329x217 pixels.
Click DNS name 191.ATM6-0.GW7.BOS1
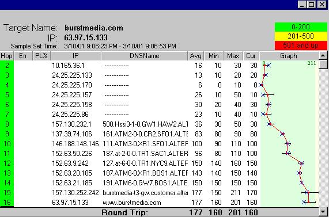coord(145,183)
